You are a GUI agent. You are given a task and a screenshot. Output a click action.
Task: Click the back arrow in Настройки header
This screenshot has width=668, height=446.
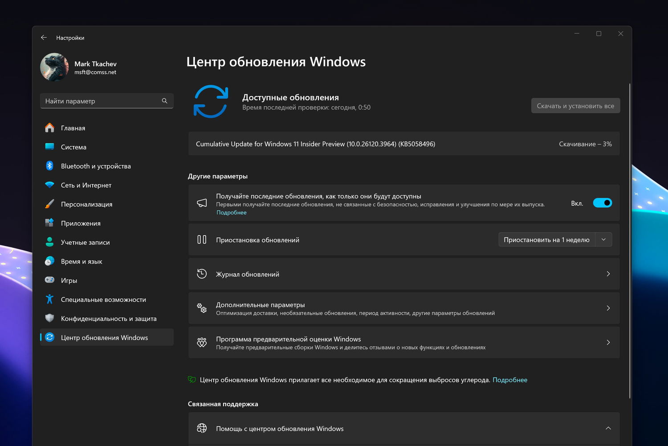click(44, 38)
